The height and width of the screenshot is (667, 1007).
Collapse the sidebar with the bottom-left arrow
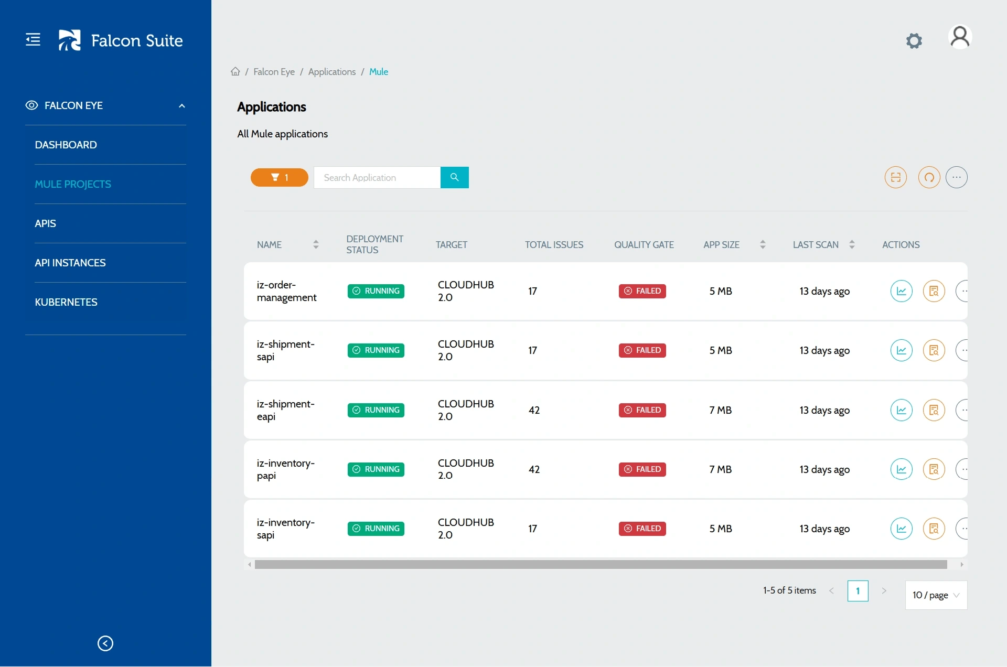pyautogui.click(x=105, y=643)
